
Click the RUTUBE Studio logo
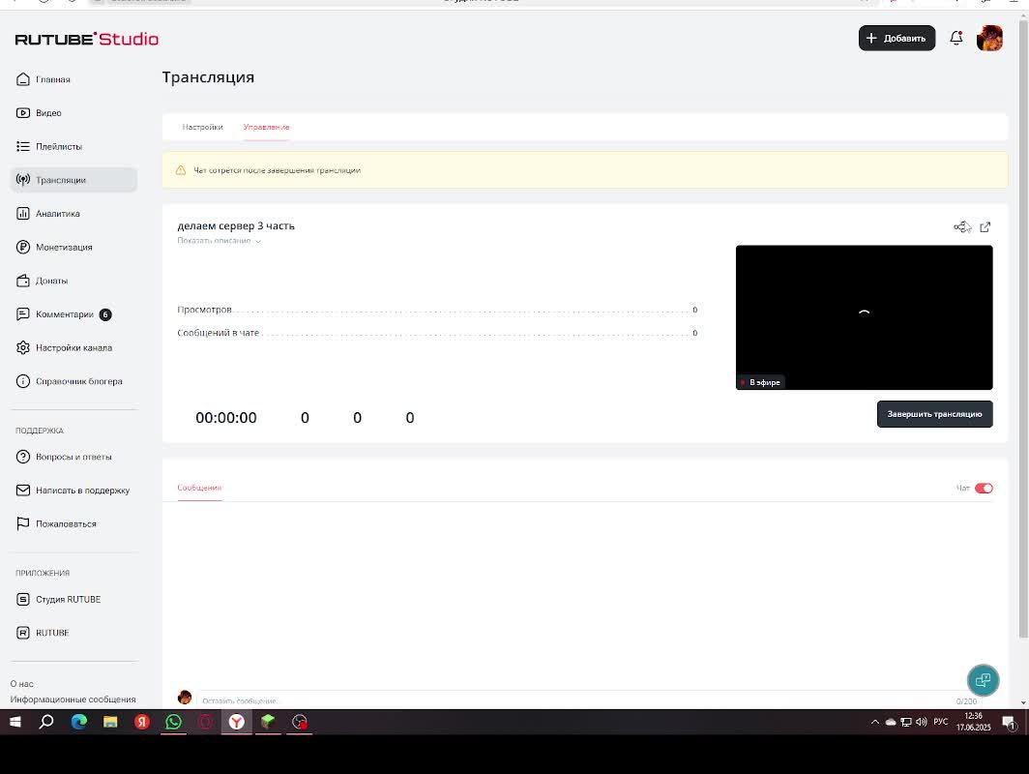87,39
